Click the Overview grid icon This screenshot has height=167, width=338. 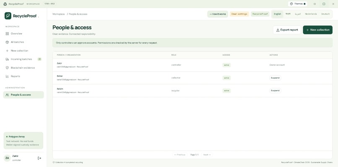coord(7,33)
